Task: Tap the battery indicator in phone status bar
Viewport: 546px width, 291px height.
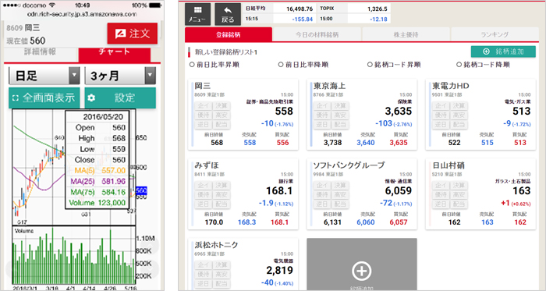Action: point(155,5)
